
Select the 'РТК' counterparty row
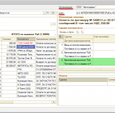point(26,70)
